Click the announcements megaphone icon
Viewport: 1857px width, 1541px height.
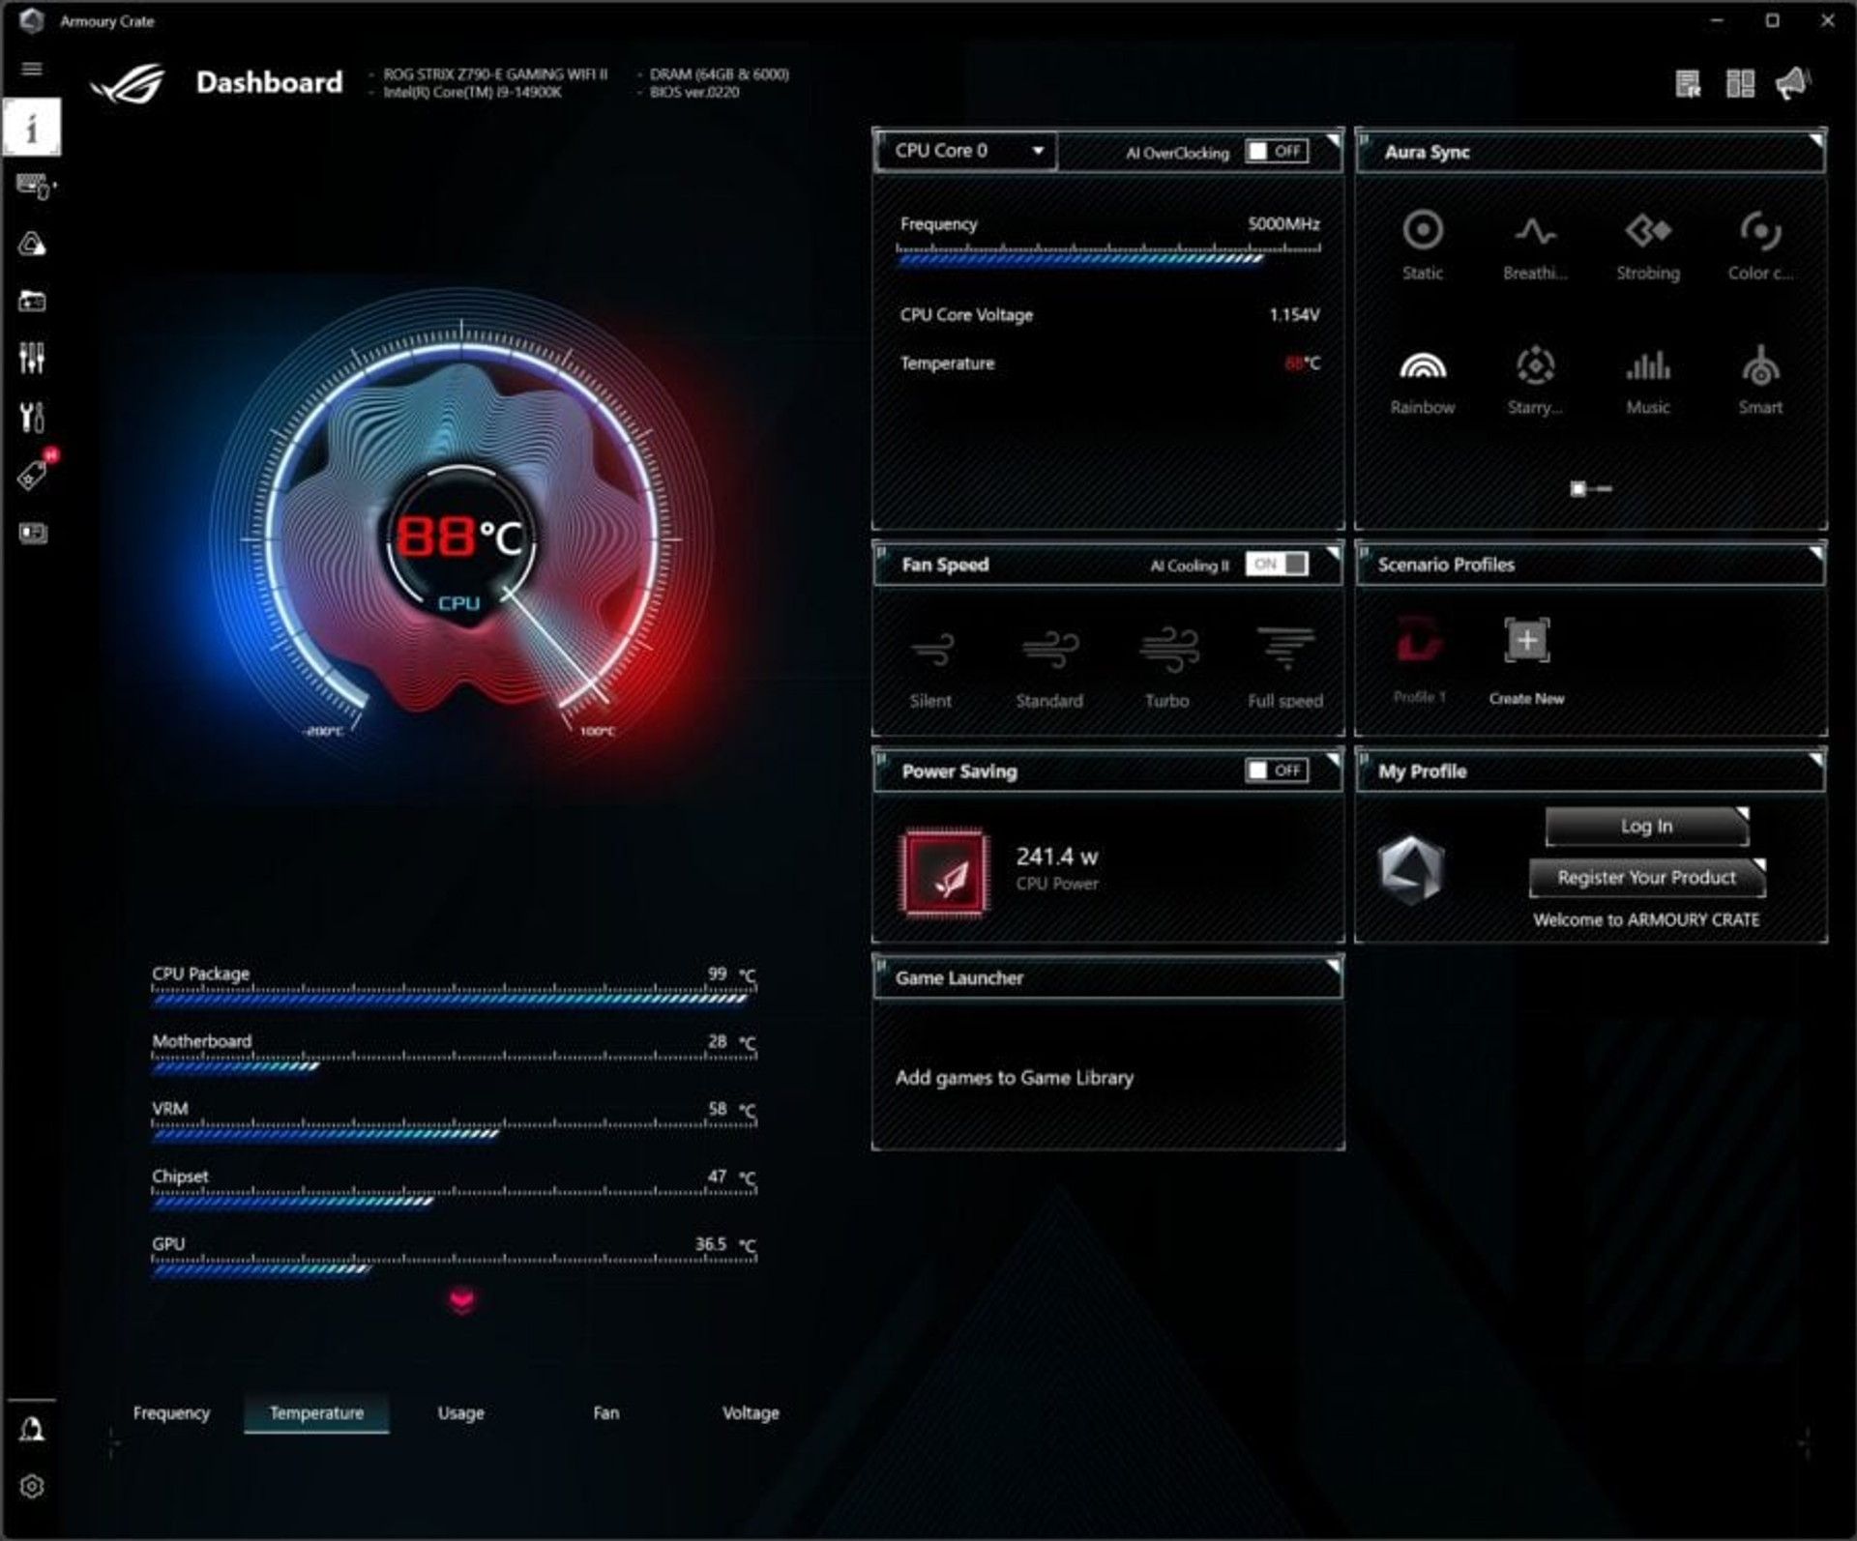(1792, 83)
